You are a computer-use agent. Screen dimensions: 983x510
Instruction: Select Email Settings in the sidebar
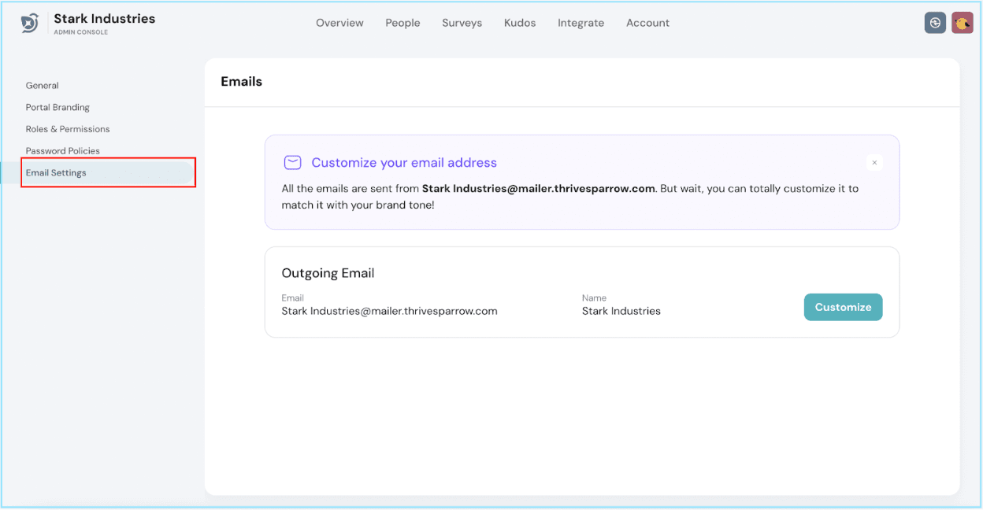56,172
